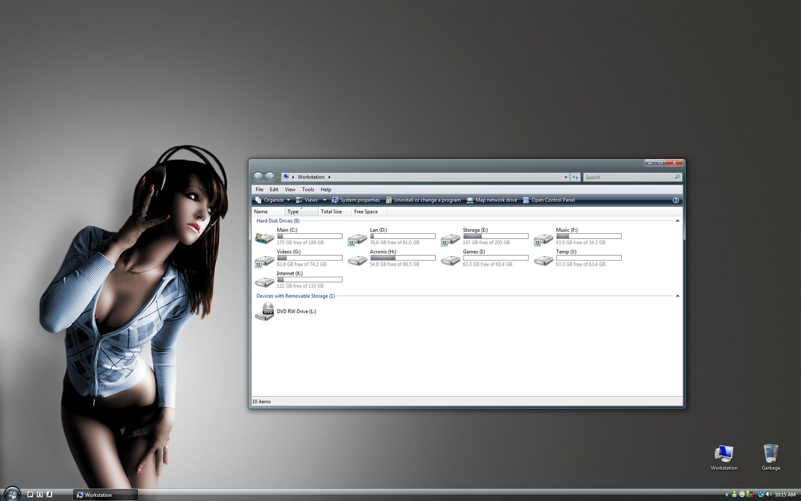Screen dimensions: 801x501
Task: Click the volume speaker tray icon
Action: 769,494
